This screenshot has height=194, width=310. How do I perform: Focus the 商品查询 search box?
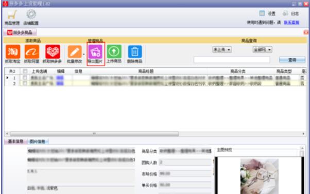click(x=232, y=60)
